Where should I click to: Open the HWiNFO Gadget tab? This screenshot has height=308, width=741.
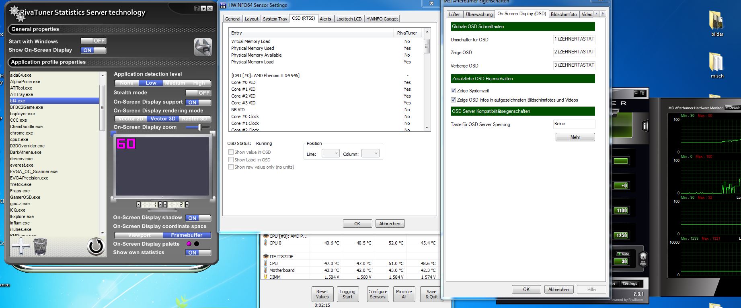(x=382, y=19)
